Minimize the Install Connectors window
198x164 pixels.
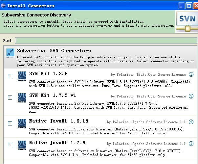[x=181, y=6]
